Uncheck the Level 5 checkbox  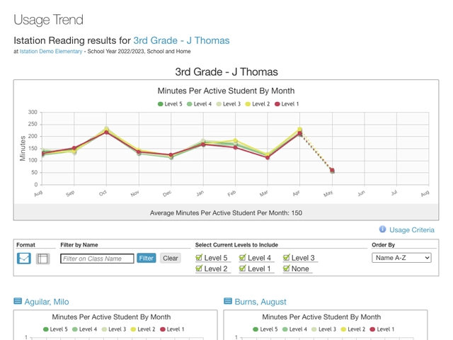(199, 257)
